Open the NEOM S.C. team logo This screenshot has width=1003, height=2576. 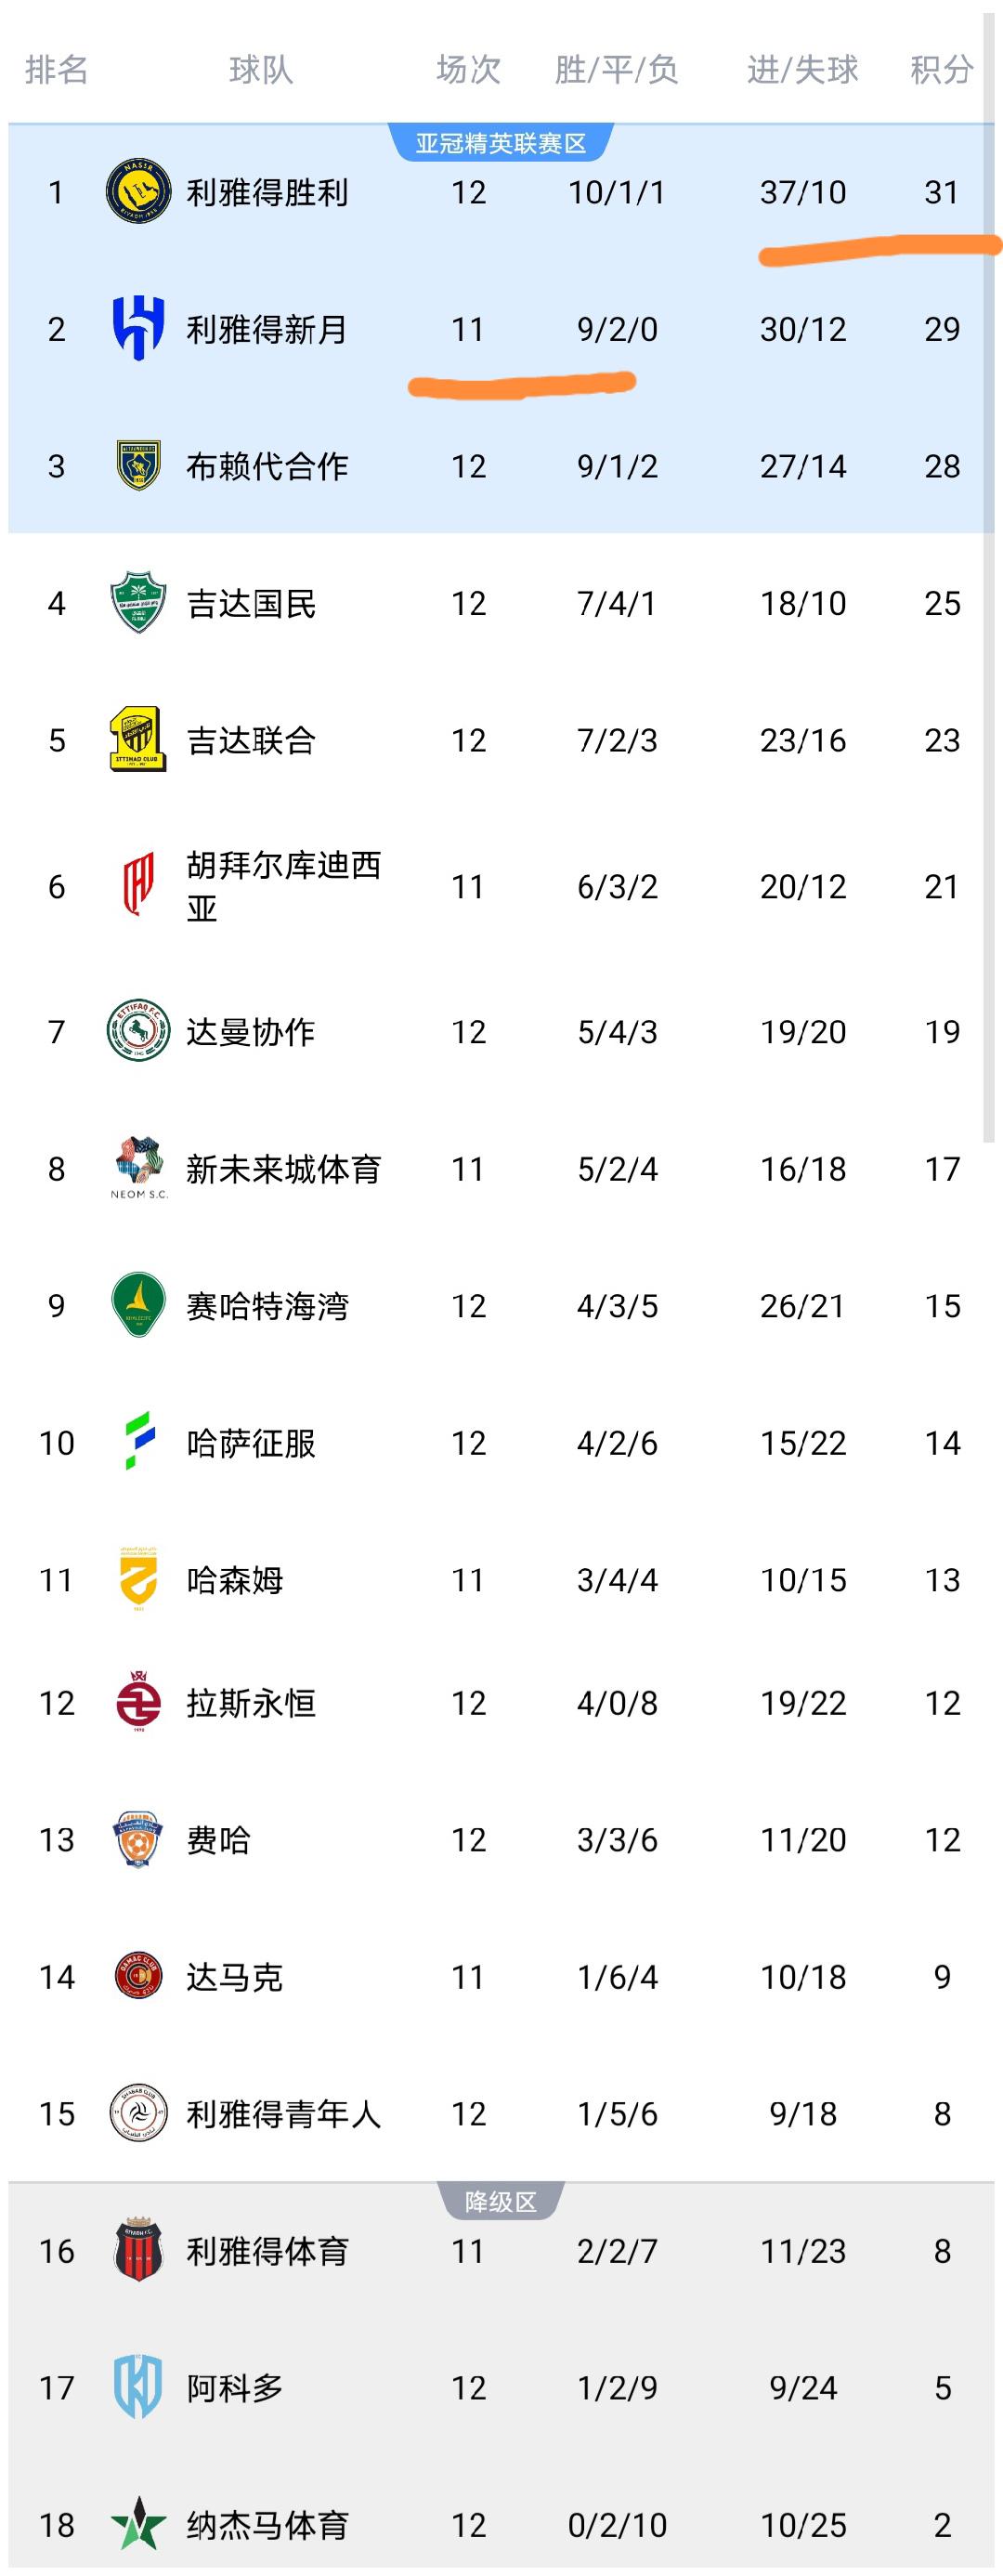coord(138,1168)
